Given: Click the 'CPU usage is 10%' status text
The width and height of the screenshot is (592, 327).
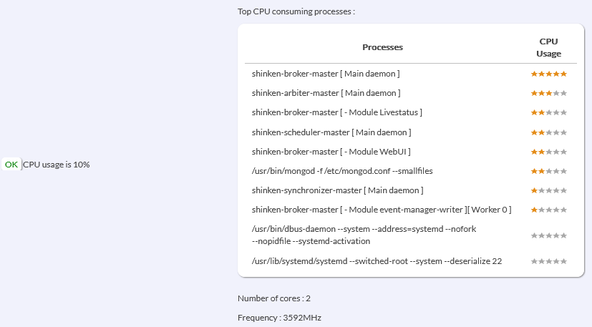Looking at the screenshot, I should 57,165.
